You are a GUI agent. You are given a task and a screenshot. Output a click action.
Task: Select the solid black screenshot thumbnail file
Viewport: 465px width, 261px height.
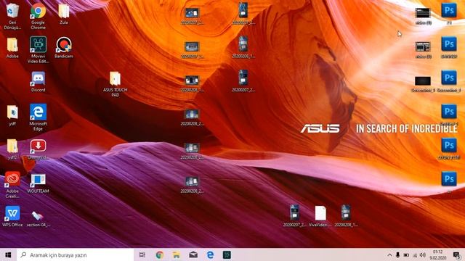tap(423, 80)
